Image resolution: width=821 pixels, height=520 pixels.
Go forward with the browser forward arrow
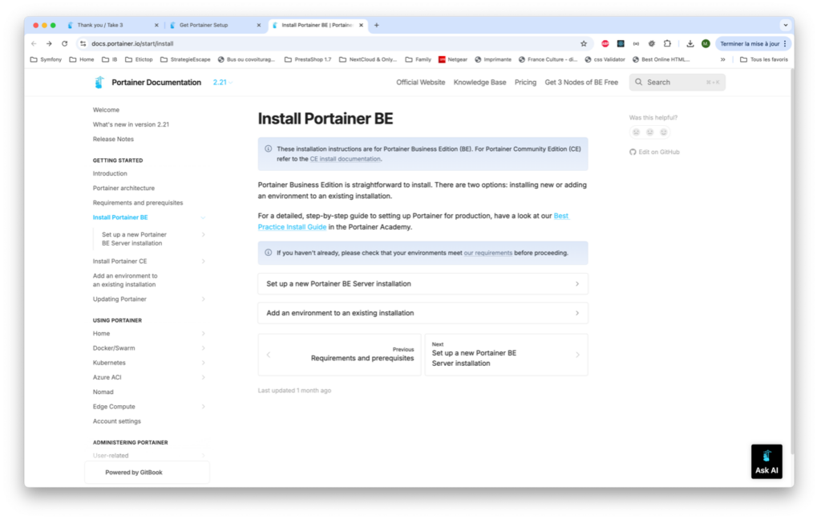[49, 43]
